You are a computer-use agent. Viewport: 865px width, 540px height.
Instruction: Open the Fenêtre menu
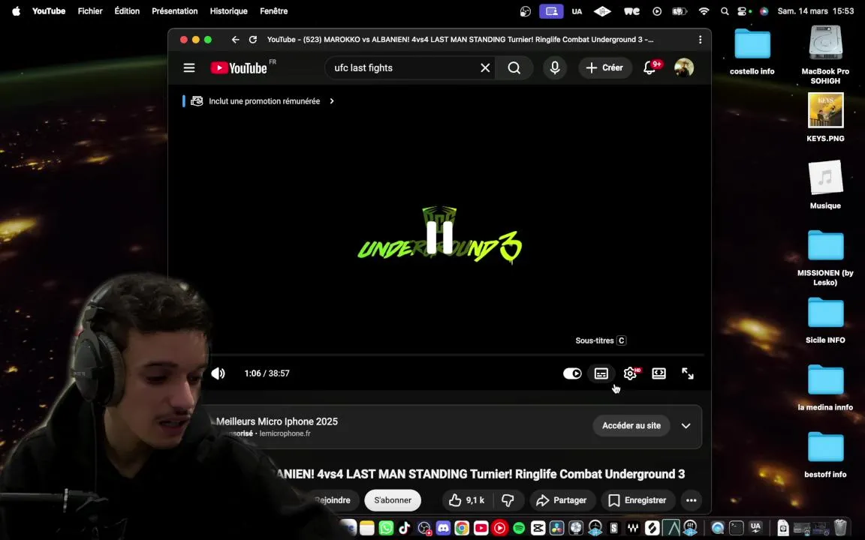[273, 11]
